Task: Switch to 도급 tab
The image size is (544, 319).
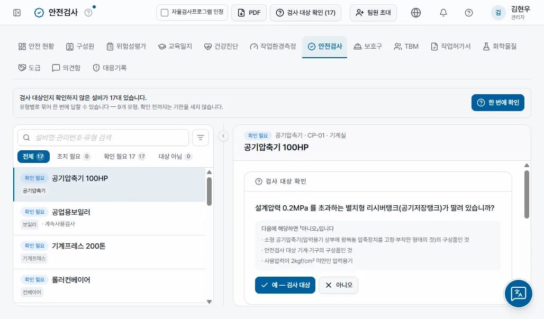Action: (29, 68)
